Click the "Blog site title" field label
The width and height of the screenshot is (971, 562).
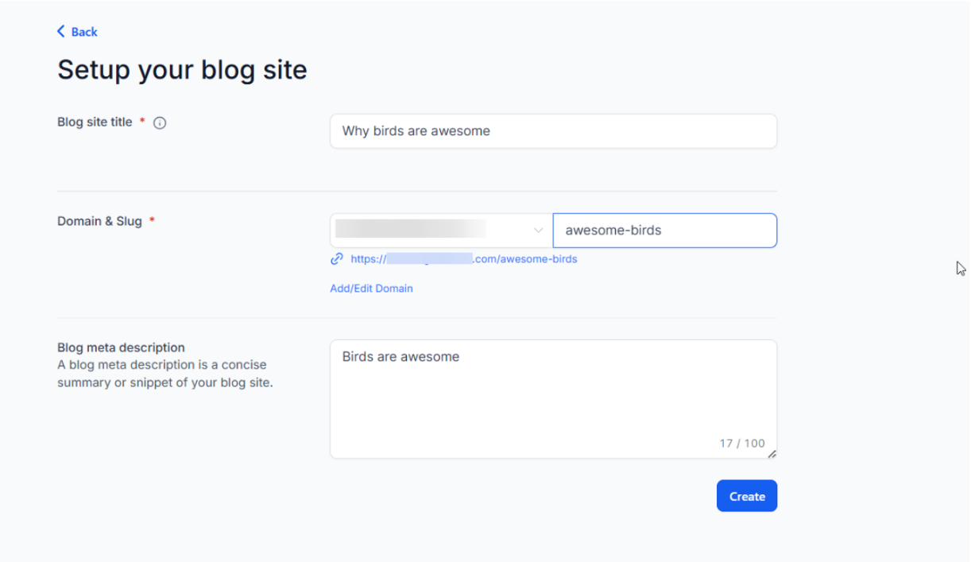(95, 122)
